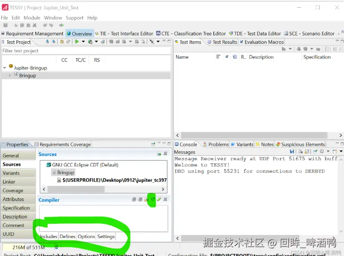Viewport: 344px width, 256px height.
Task: Click the first blue import arrow icon
Action: click(47, 42)
